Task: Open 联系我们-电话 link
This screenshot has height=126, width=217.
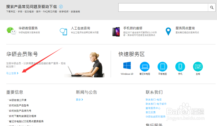Action: coord(153,99)
